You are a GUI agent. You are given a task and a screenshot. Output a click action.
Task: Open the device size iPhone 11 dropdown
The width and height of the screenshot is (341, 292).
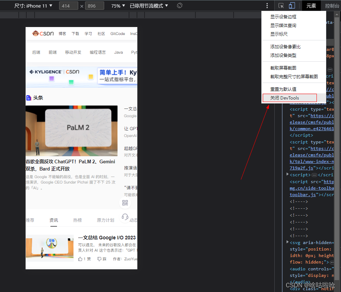click(x=33, y=6)
